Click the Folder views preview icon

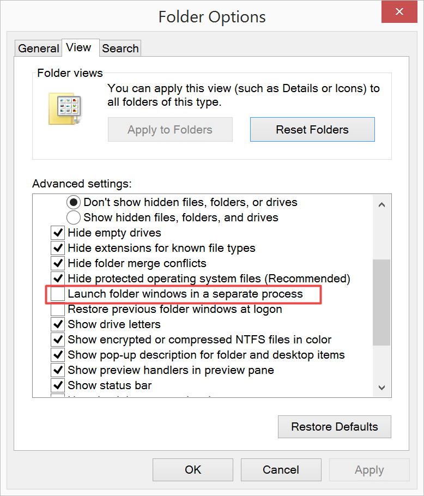click(x=64, y=102)
